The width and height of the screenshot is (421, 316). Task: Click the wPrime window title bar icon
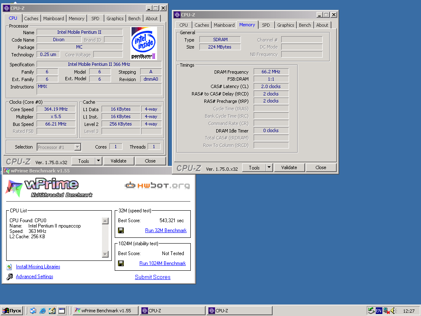7,171
